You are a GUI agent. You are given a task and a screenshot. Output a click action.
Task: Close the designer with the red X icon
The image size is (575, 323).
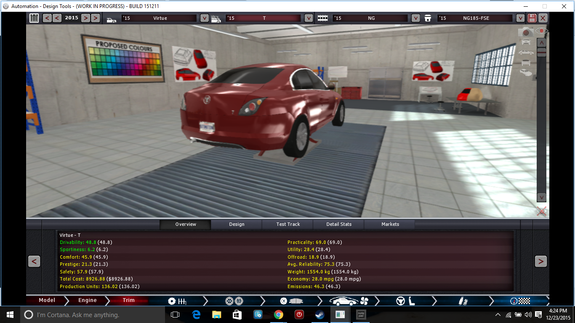coord(543,18)
